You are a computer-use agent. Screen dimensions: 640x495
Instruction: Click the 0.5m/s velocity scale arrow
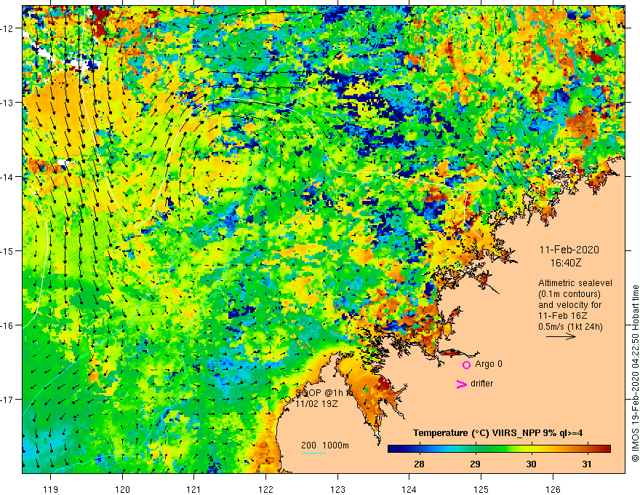coord(561,336)
